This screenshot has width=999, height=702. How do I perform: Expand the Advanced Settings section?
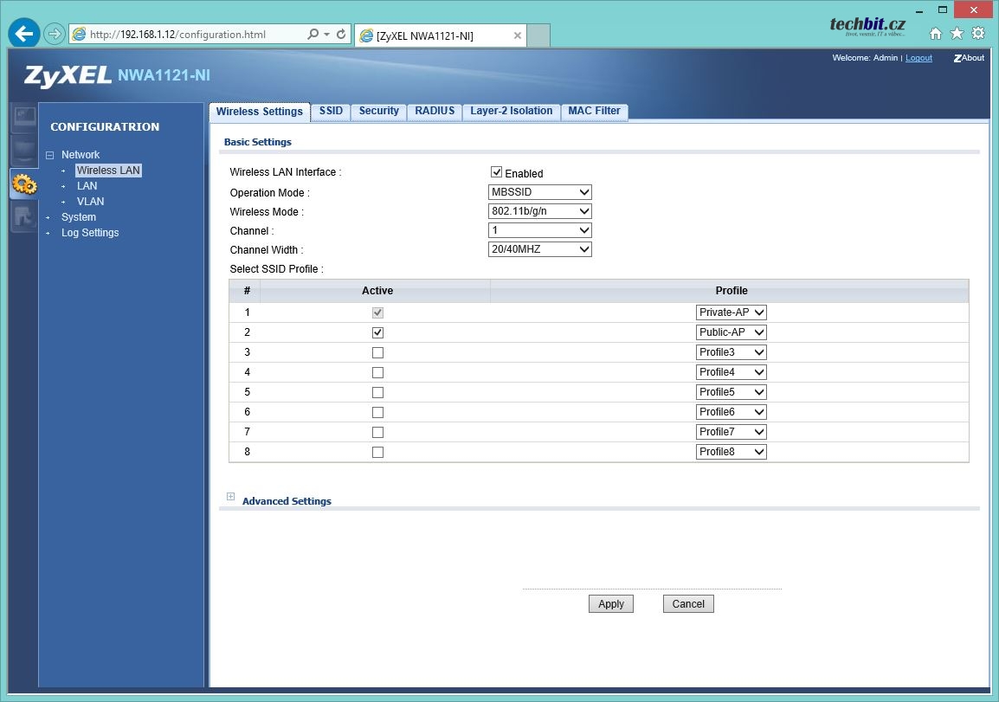(x=230, y=497)
